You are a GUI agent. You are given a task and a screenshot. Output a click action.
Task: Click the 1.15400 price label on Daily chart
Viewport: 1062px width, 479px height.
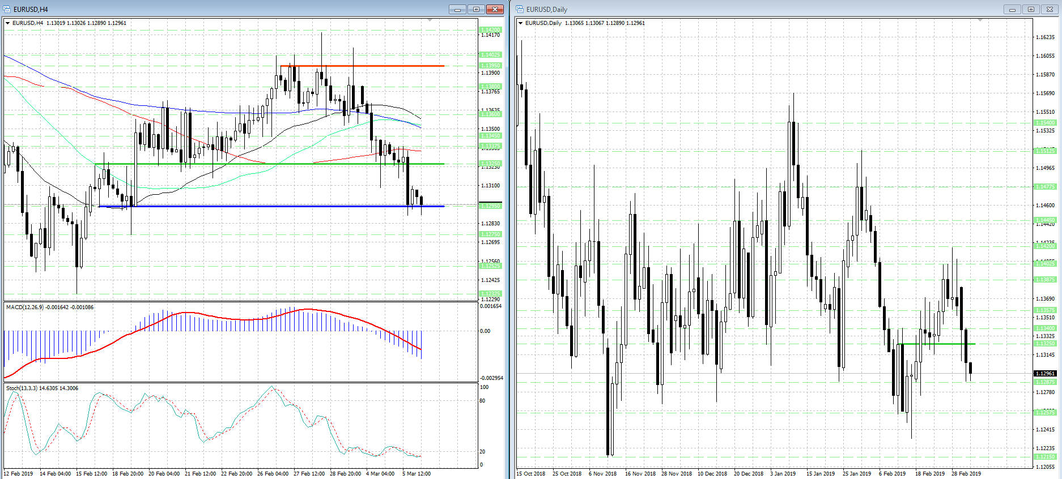[1046, 123]
